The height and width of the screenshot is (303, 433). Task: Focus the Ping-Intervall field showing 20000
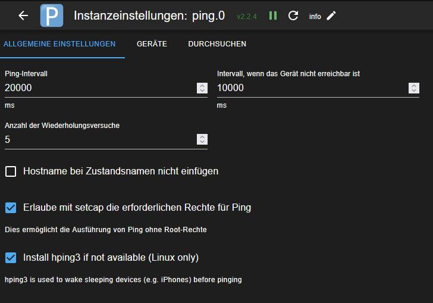point(101,88)
